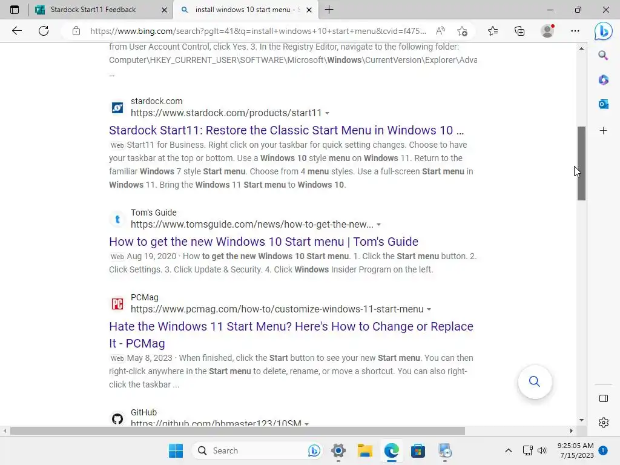This screenshot has width=620, height=465.
Task: Click the Edge taskbar icon
Action: click(x=392, y=450)
